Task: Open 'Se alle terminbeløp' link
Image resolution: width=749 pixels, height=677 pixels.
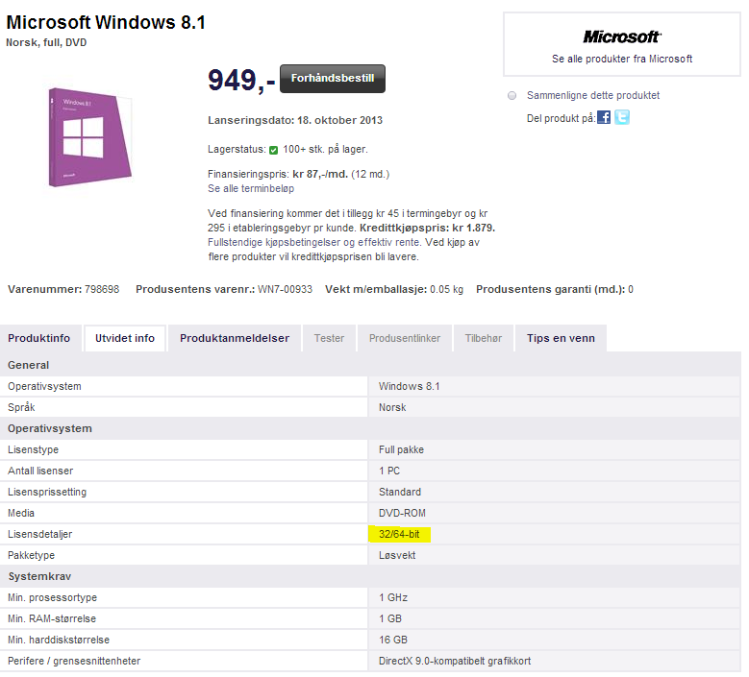Action: click(251, 188)
